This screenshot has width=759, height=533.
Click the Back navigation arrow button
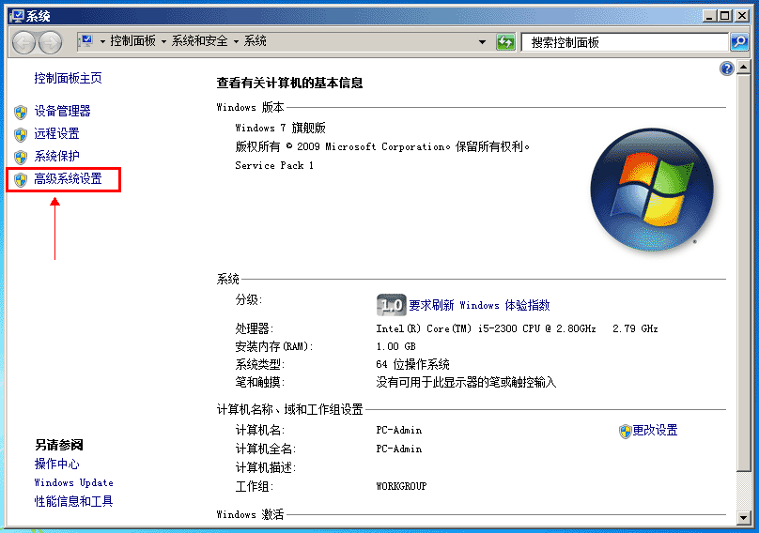click(23, 42)
